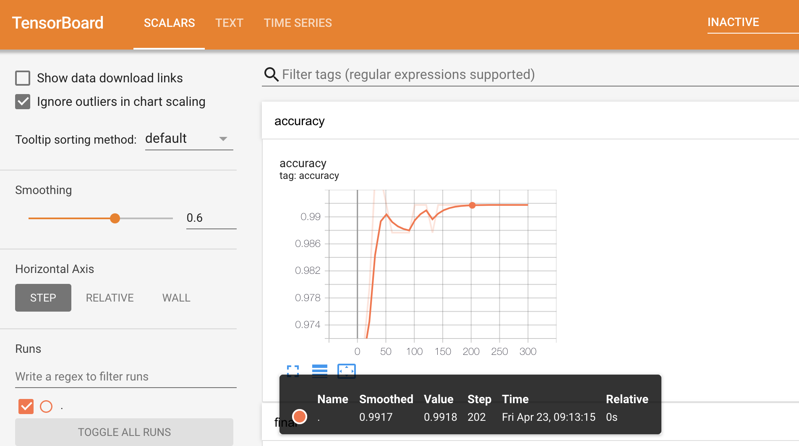Viewport: 799px width, 446px height.
Task: Enable Show data download links
Action: (x=23, y=78)
